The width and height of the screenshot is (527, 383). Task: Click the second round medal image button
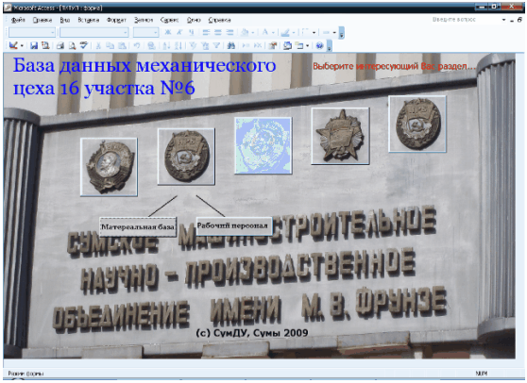[187, 157]
